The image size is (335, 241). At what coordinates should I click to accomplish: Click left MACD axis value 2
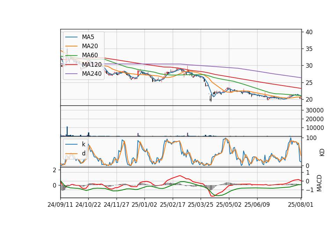coord(55,170)
